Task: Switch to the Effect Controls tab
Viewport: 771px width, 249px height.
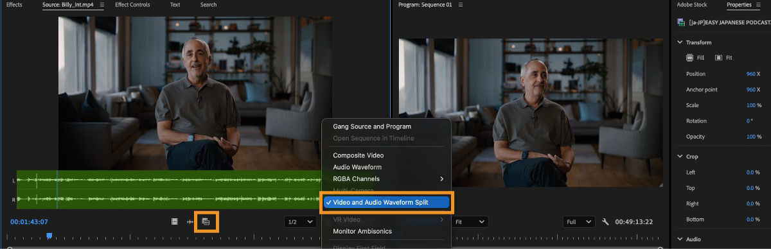Action: tap(132, 5)
